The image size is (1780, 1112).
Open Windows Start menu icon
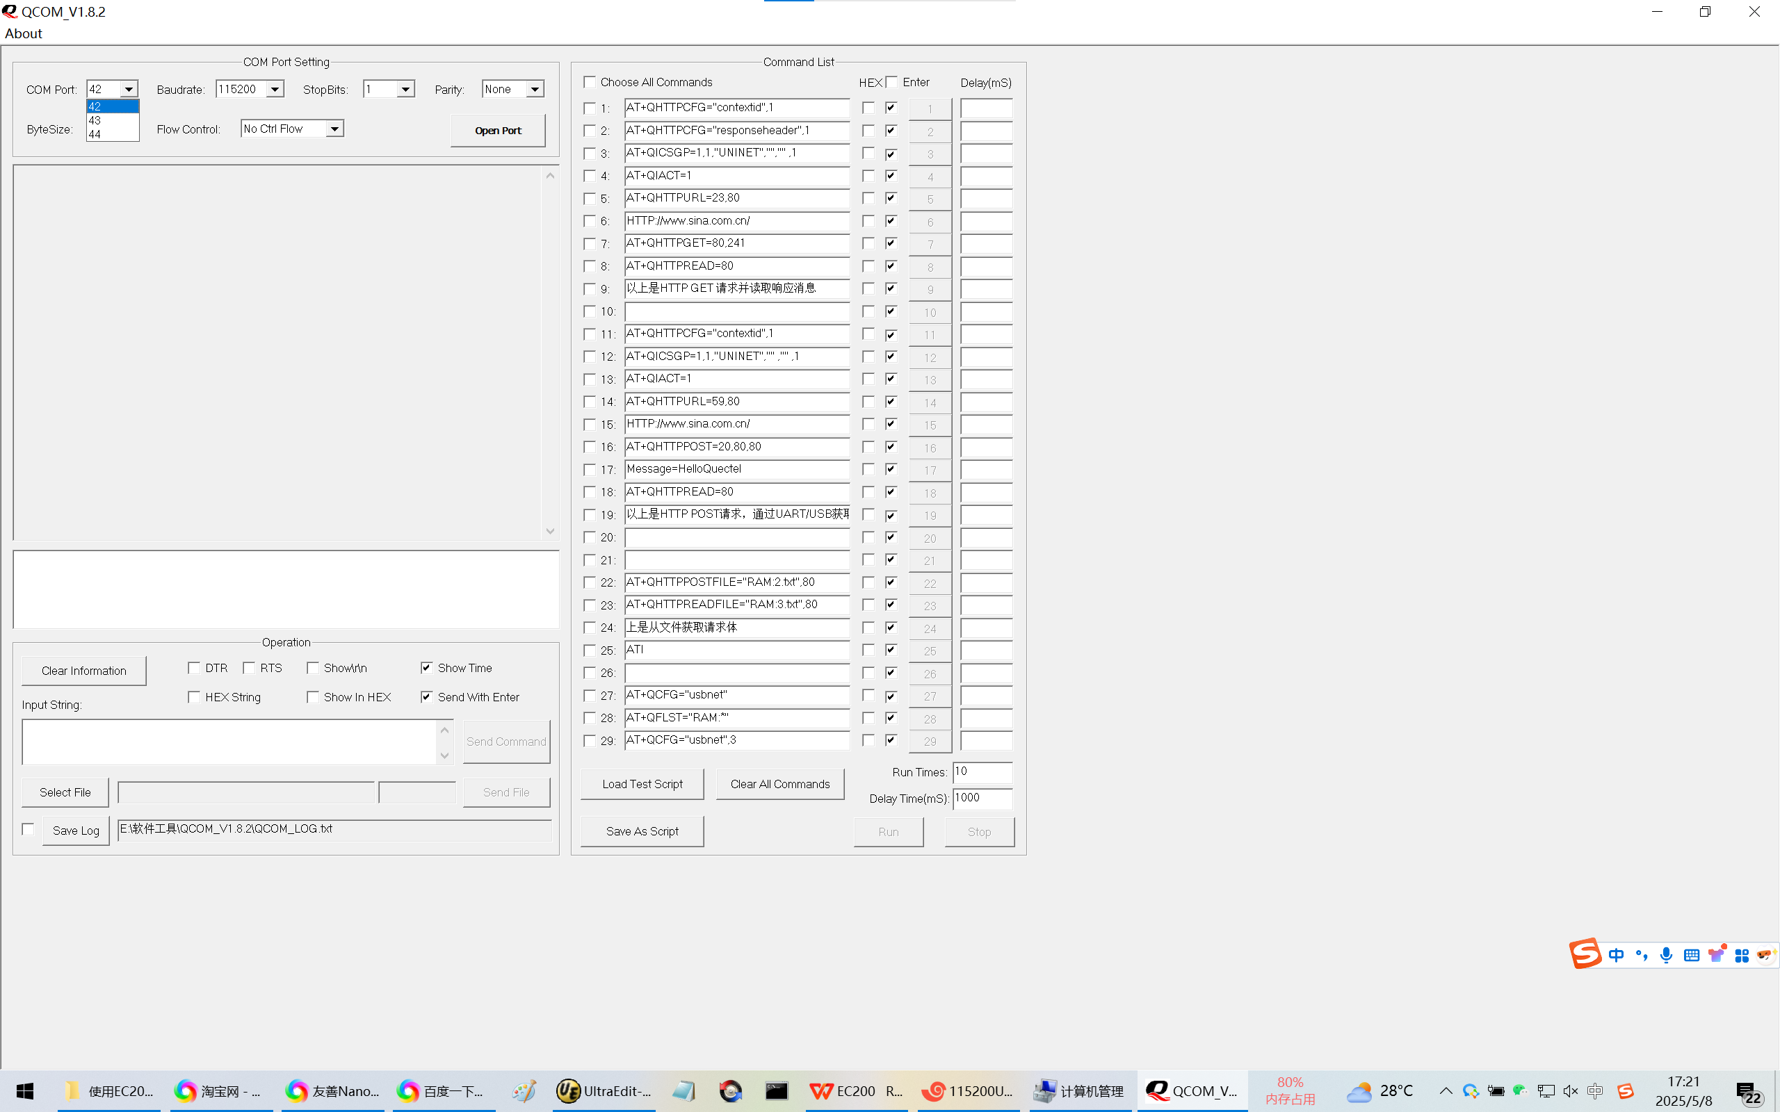pos(25,1090)
